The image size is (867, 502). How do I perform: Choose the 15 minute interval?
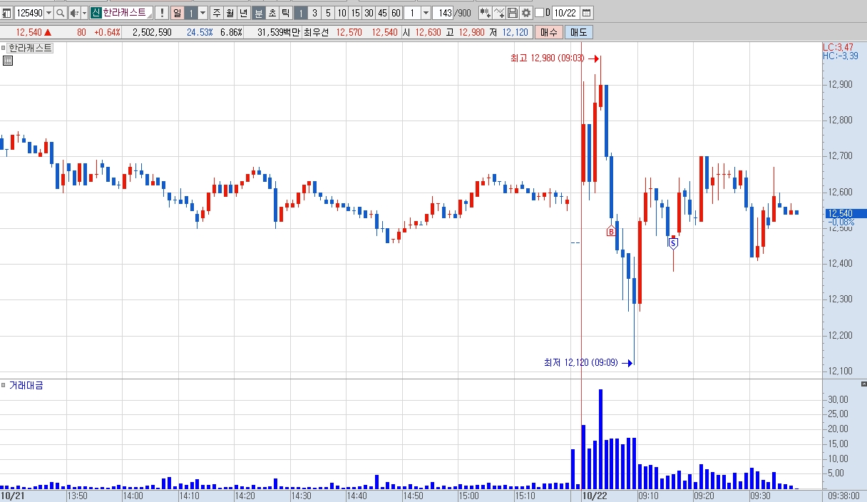coord(356,13)
